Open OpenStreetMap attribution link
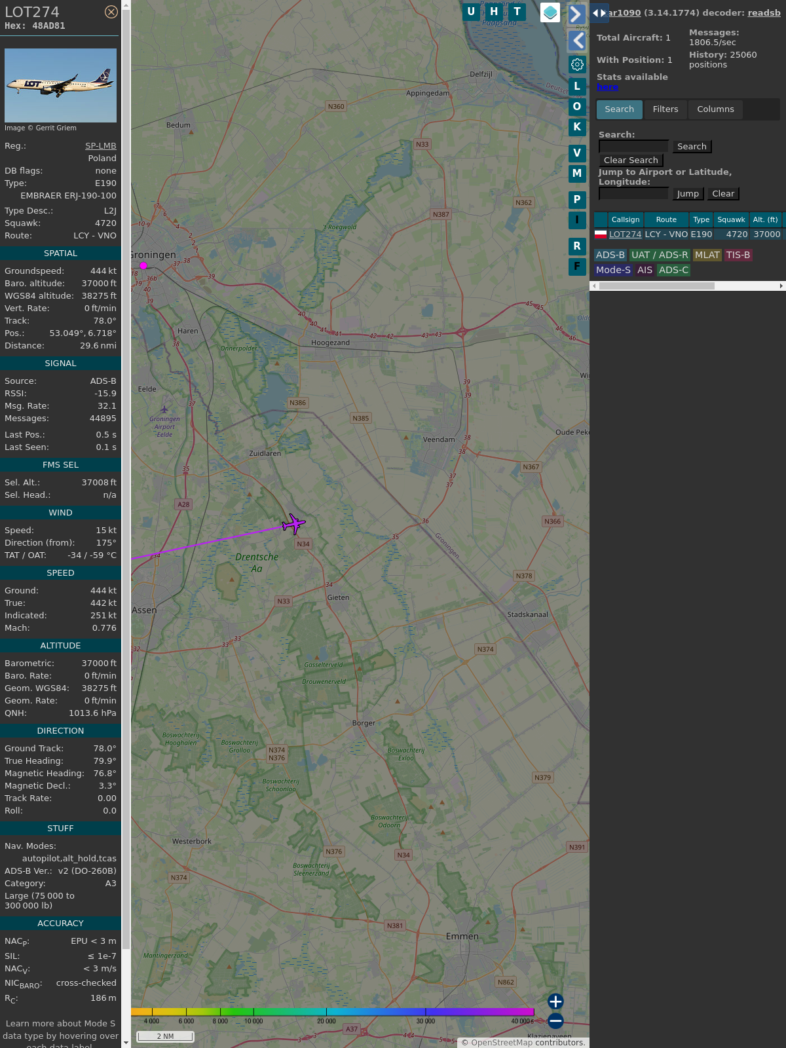Screen dimensions: 786x1048 point(502,1043)
